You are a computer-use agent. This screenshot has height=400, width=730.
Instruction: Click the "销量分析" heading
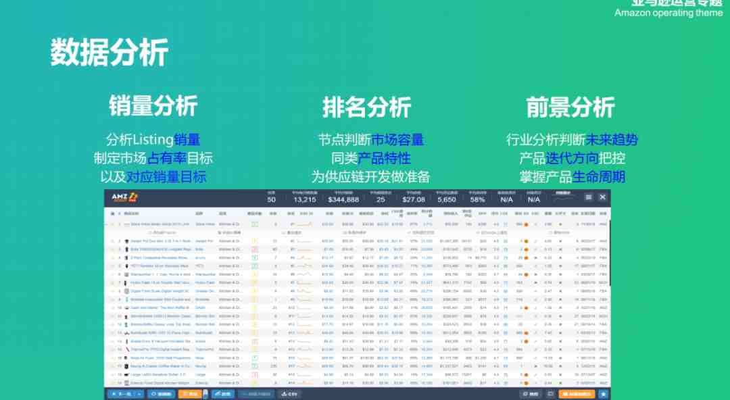153,107
